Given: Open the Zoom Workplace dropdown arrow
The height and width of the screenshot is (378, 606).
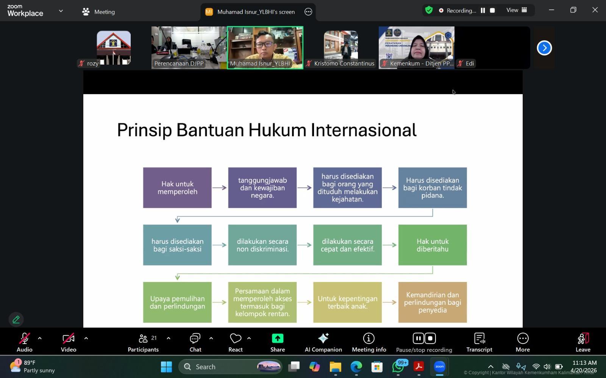Looking at the screenshot, I should pos(61,11).
